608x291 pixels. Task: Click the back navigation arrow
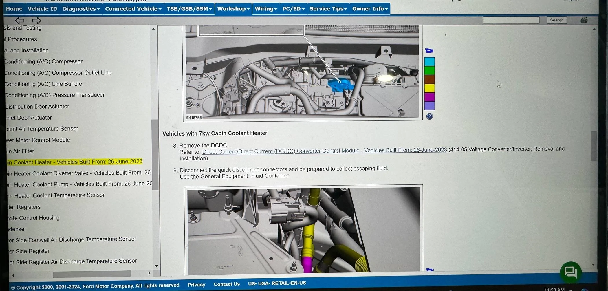click(20, 20)
